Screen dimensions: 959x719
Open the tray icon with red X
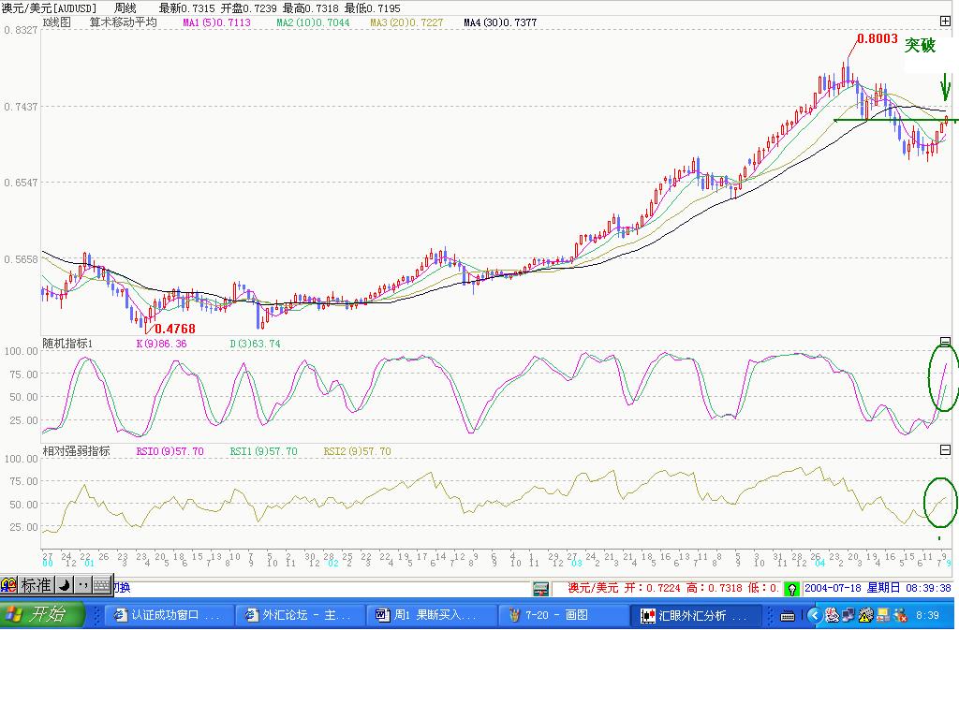coord(900,615)
